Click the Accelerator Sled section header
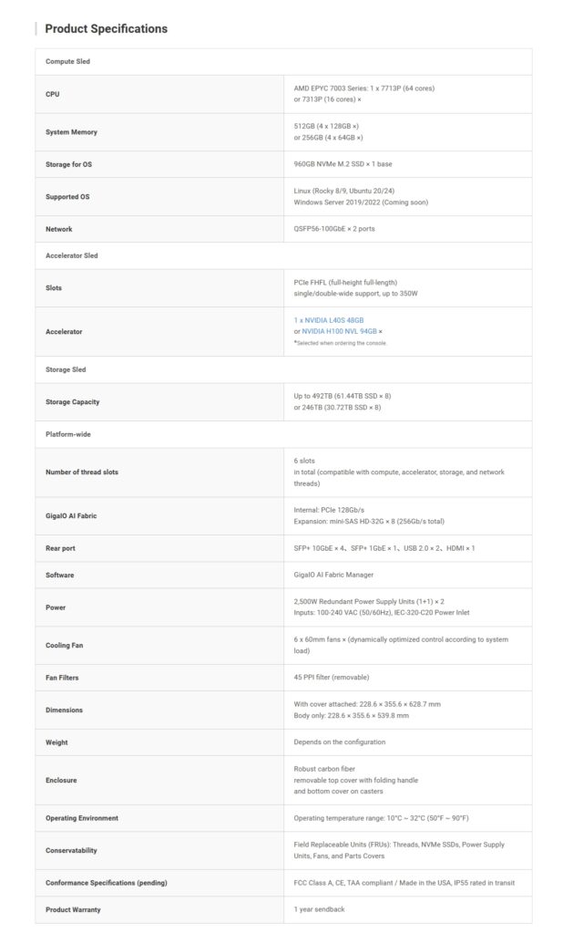Image resolution: width=573 pixels, height=934 pixels. point(72,255)
